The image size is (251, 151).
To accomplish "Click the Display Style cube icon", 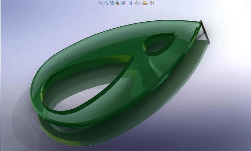I will tap(130, 3).
